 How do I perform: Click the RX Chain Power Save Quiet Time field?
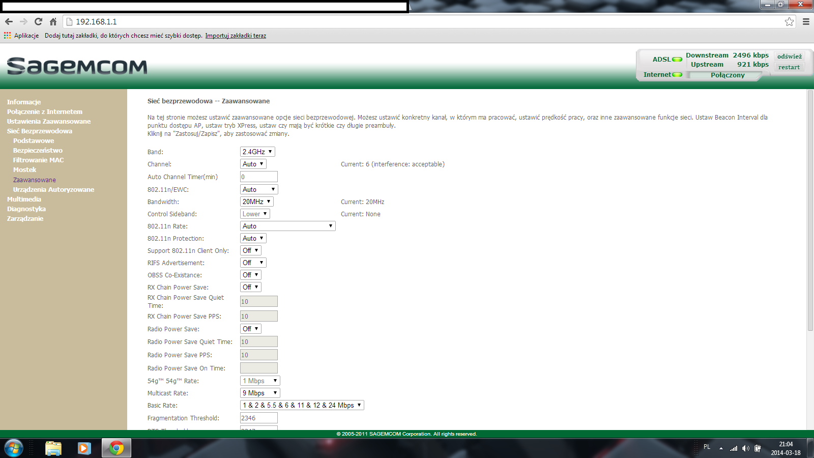259,301
